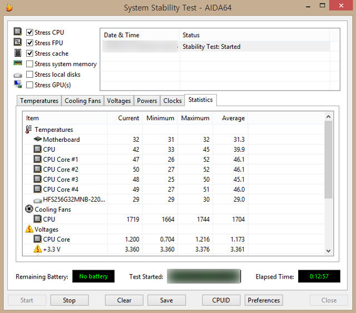356x313 pixels.
Task: Click the memory module icon beside Stress system memory
Action: pos(18,63)
